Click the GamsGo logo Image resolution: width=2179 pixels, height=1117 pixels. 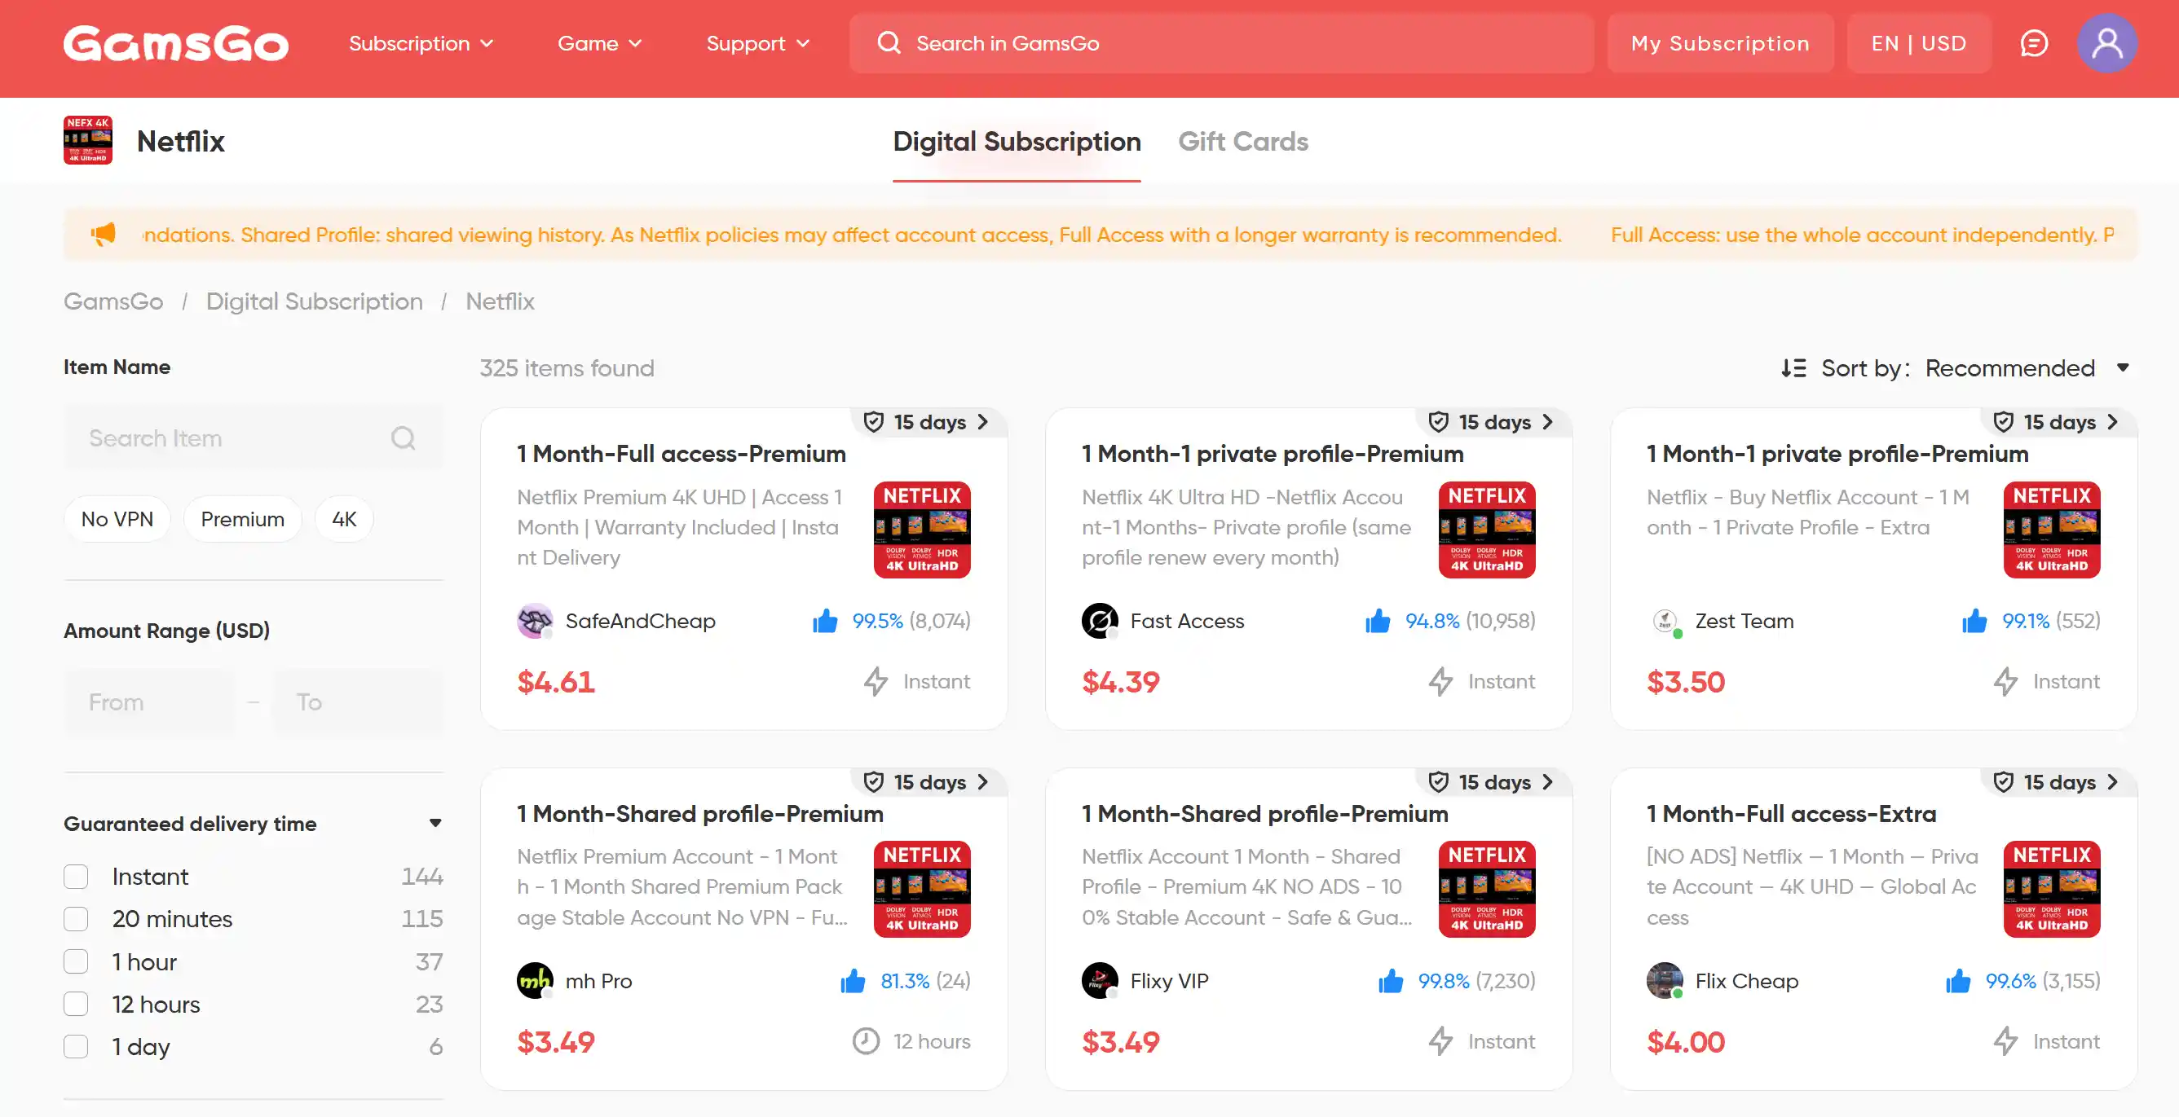click(x=176, y=43)
